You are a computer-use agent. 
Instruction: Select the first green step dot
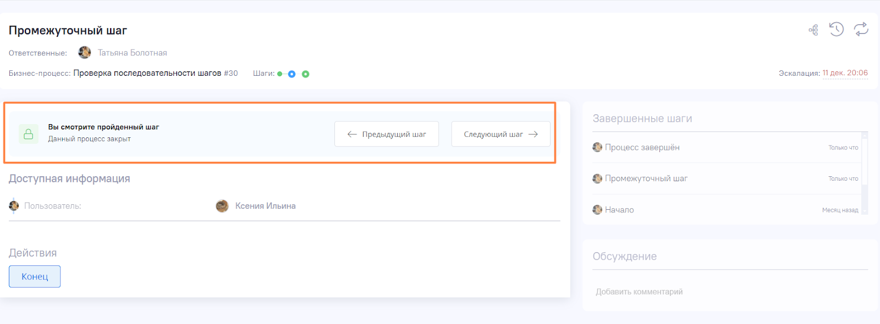pyautogui.click(x=280, y=74)
